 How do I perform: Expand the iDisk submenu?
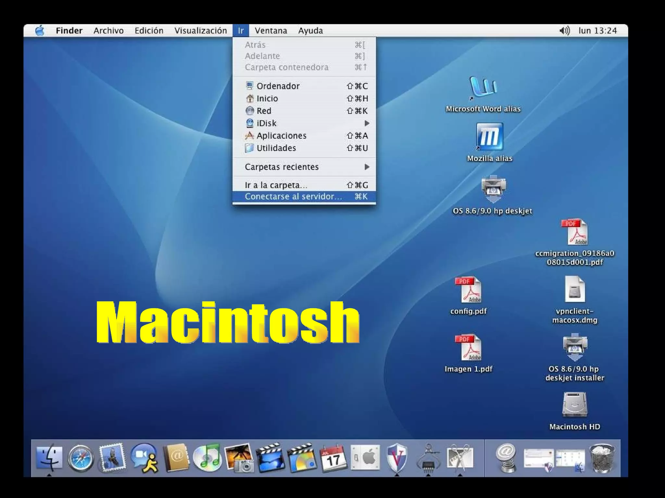click(x=304, y=123)
